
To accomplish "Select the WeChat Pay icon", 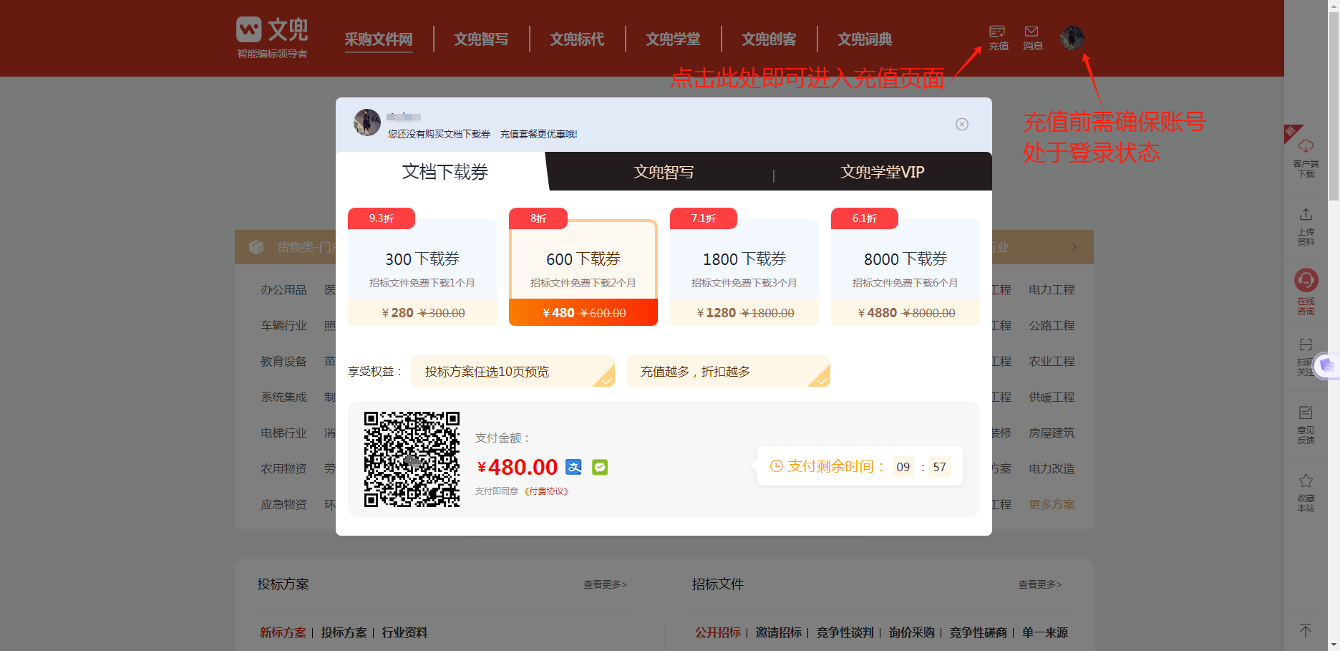I will (600, 467).
